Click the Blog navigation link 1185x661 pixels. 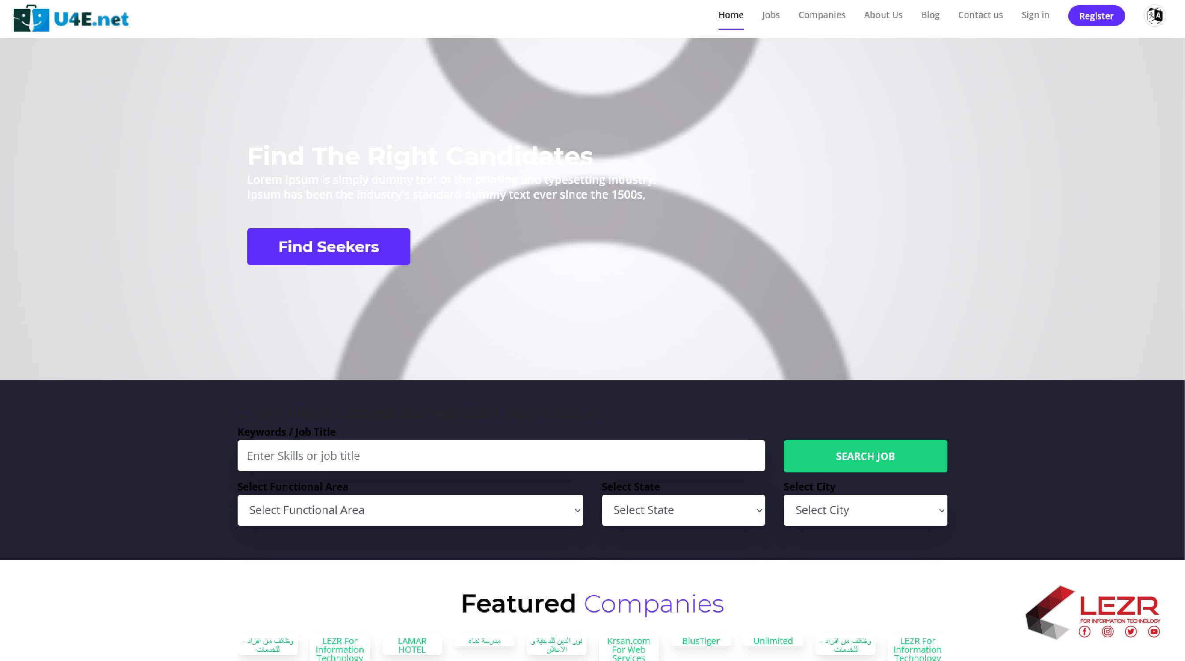930,15
